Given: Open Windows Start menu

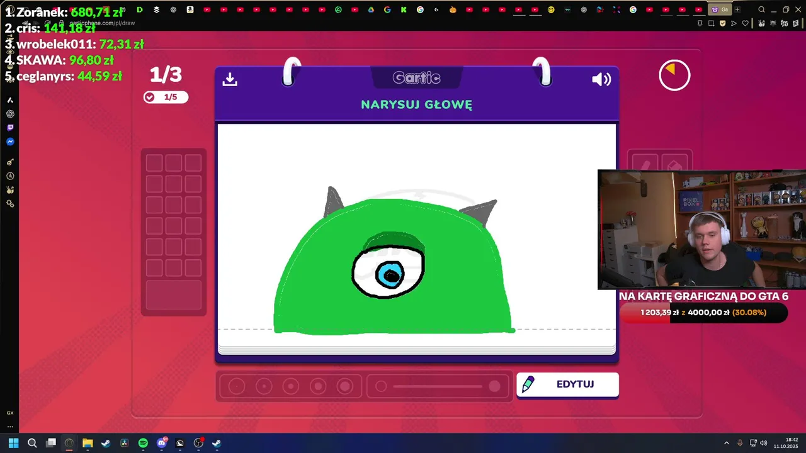Looking at the screenshot, I should click(x=13, y=443).
